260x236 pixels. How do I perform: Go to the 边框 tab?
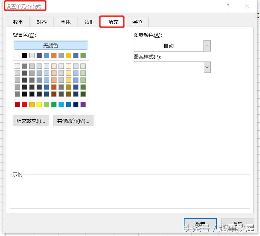click(89, 22)
